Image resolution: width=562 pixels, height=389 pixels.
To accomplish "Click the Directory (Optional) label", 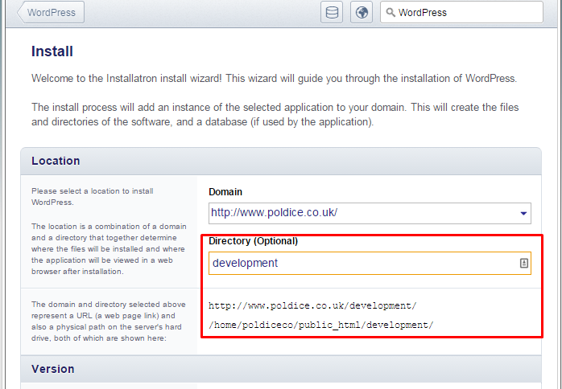I will [x=253, y=241].
